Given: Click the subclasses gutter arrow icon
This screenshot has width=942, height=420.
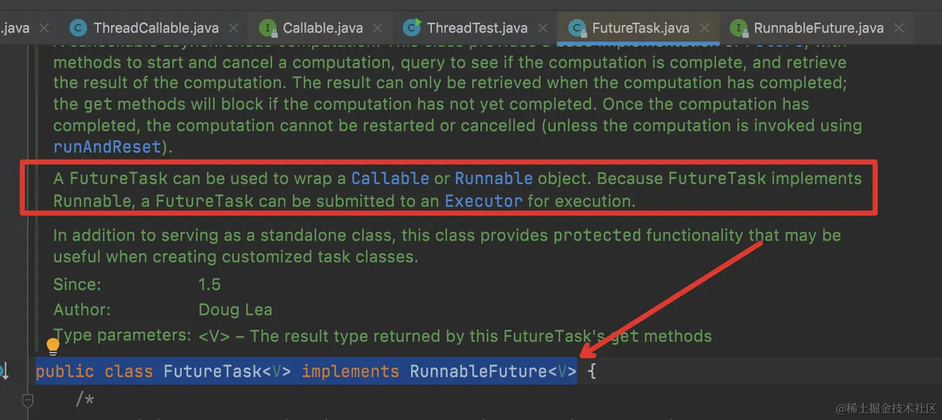Looking at the screenshot, I should (x=4, y=371).
